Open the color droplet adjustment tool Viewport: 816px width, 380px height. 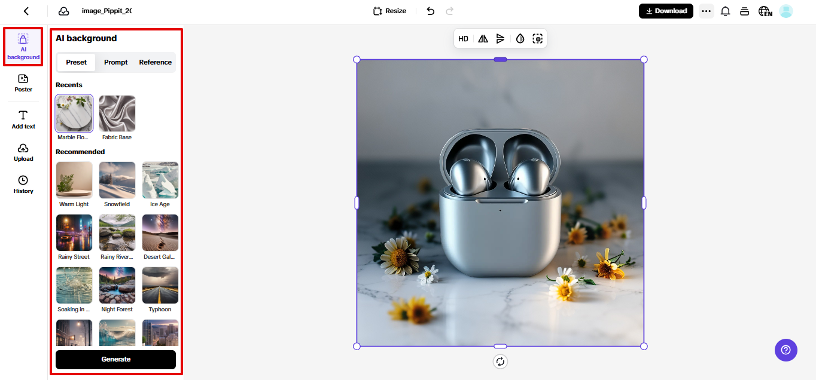(x=519, y=38)
